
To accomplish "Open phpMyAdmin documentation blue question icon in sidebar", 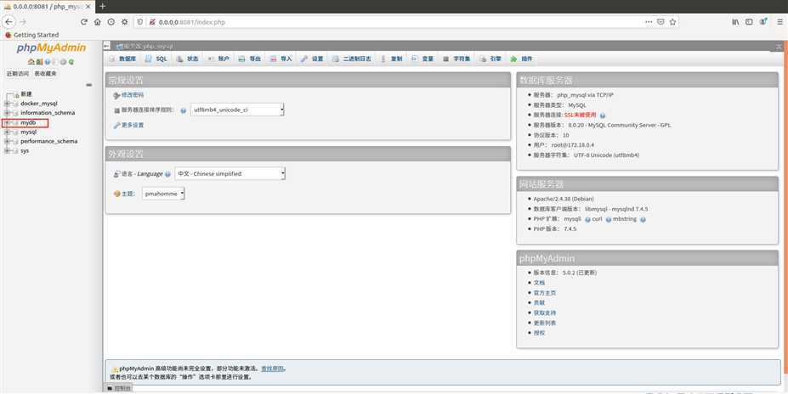I will [48, 61].
